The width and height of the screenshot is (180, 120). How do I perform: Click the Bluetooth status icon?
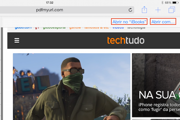pos(162,3)
